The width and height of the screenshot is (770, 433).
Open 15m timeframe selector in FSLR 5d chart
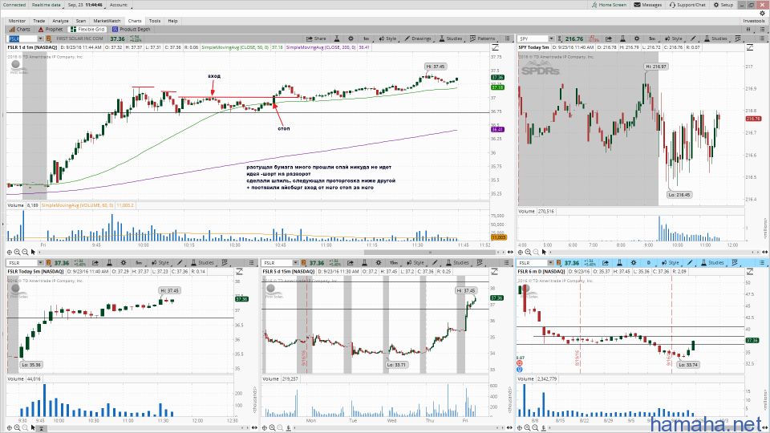click(393, 263)
